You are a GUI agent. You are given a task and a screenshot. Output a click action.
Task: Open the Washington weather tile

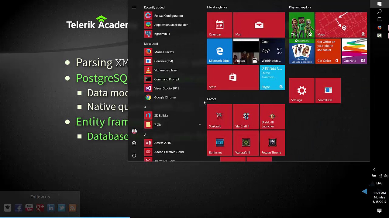(x=272, y=51)
